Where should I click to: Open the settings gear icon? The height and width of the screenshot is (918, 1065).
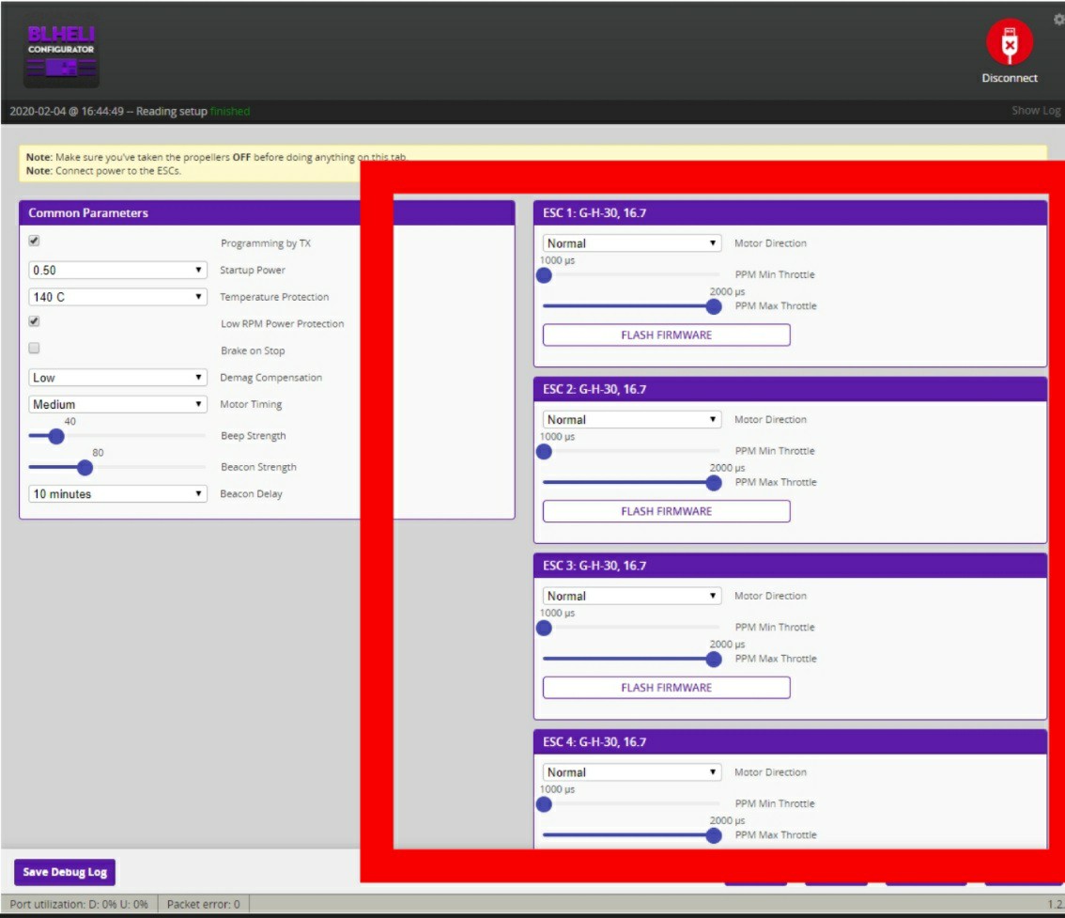pos(1058,20)
